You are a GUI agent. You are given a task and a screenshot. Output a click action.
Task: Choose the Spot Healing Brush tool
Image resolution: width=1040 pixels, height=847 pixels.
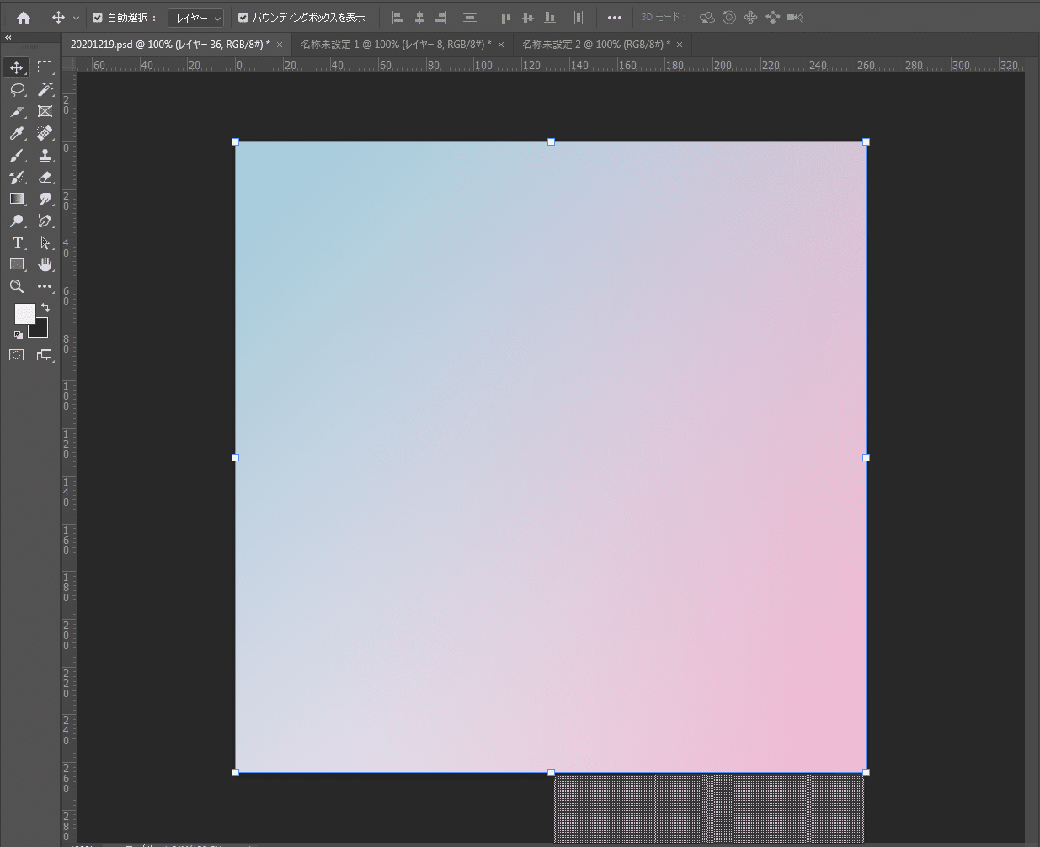[45, 133]
